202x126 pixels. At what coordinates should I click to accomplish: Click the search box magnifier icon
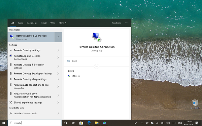[11, 123]
